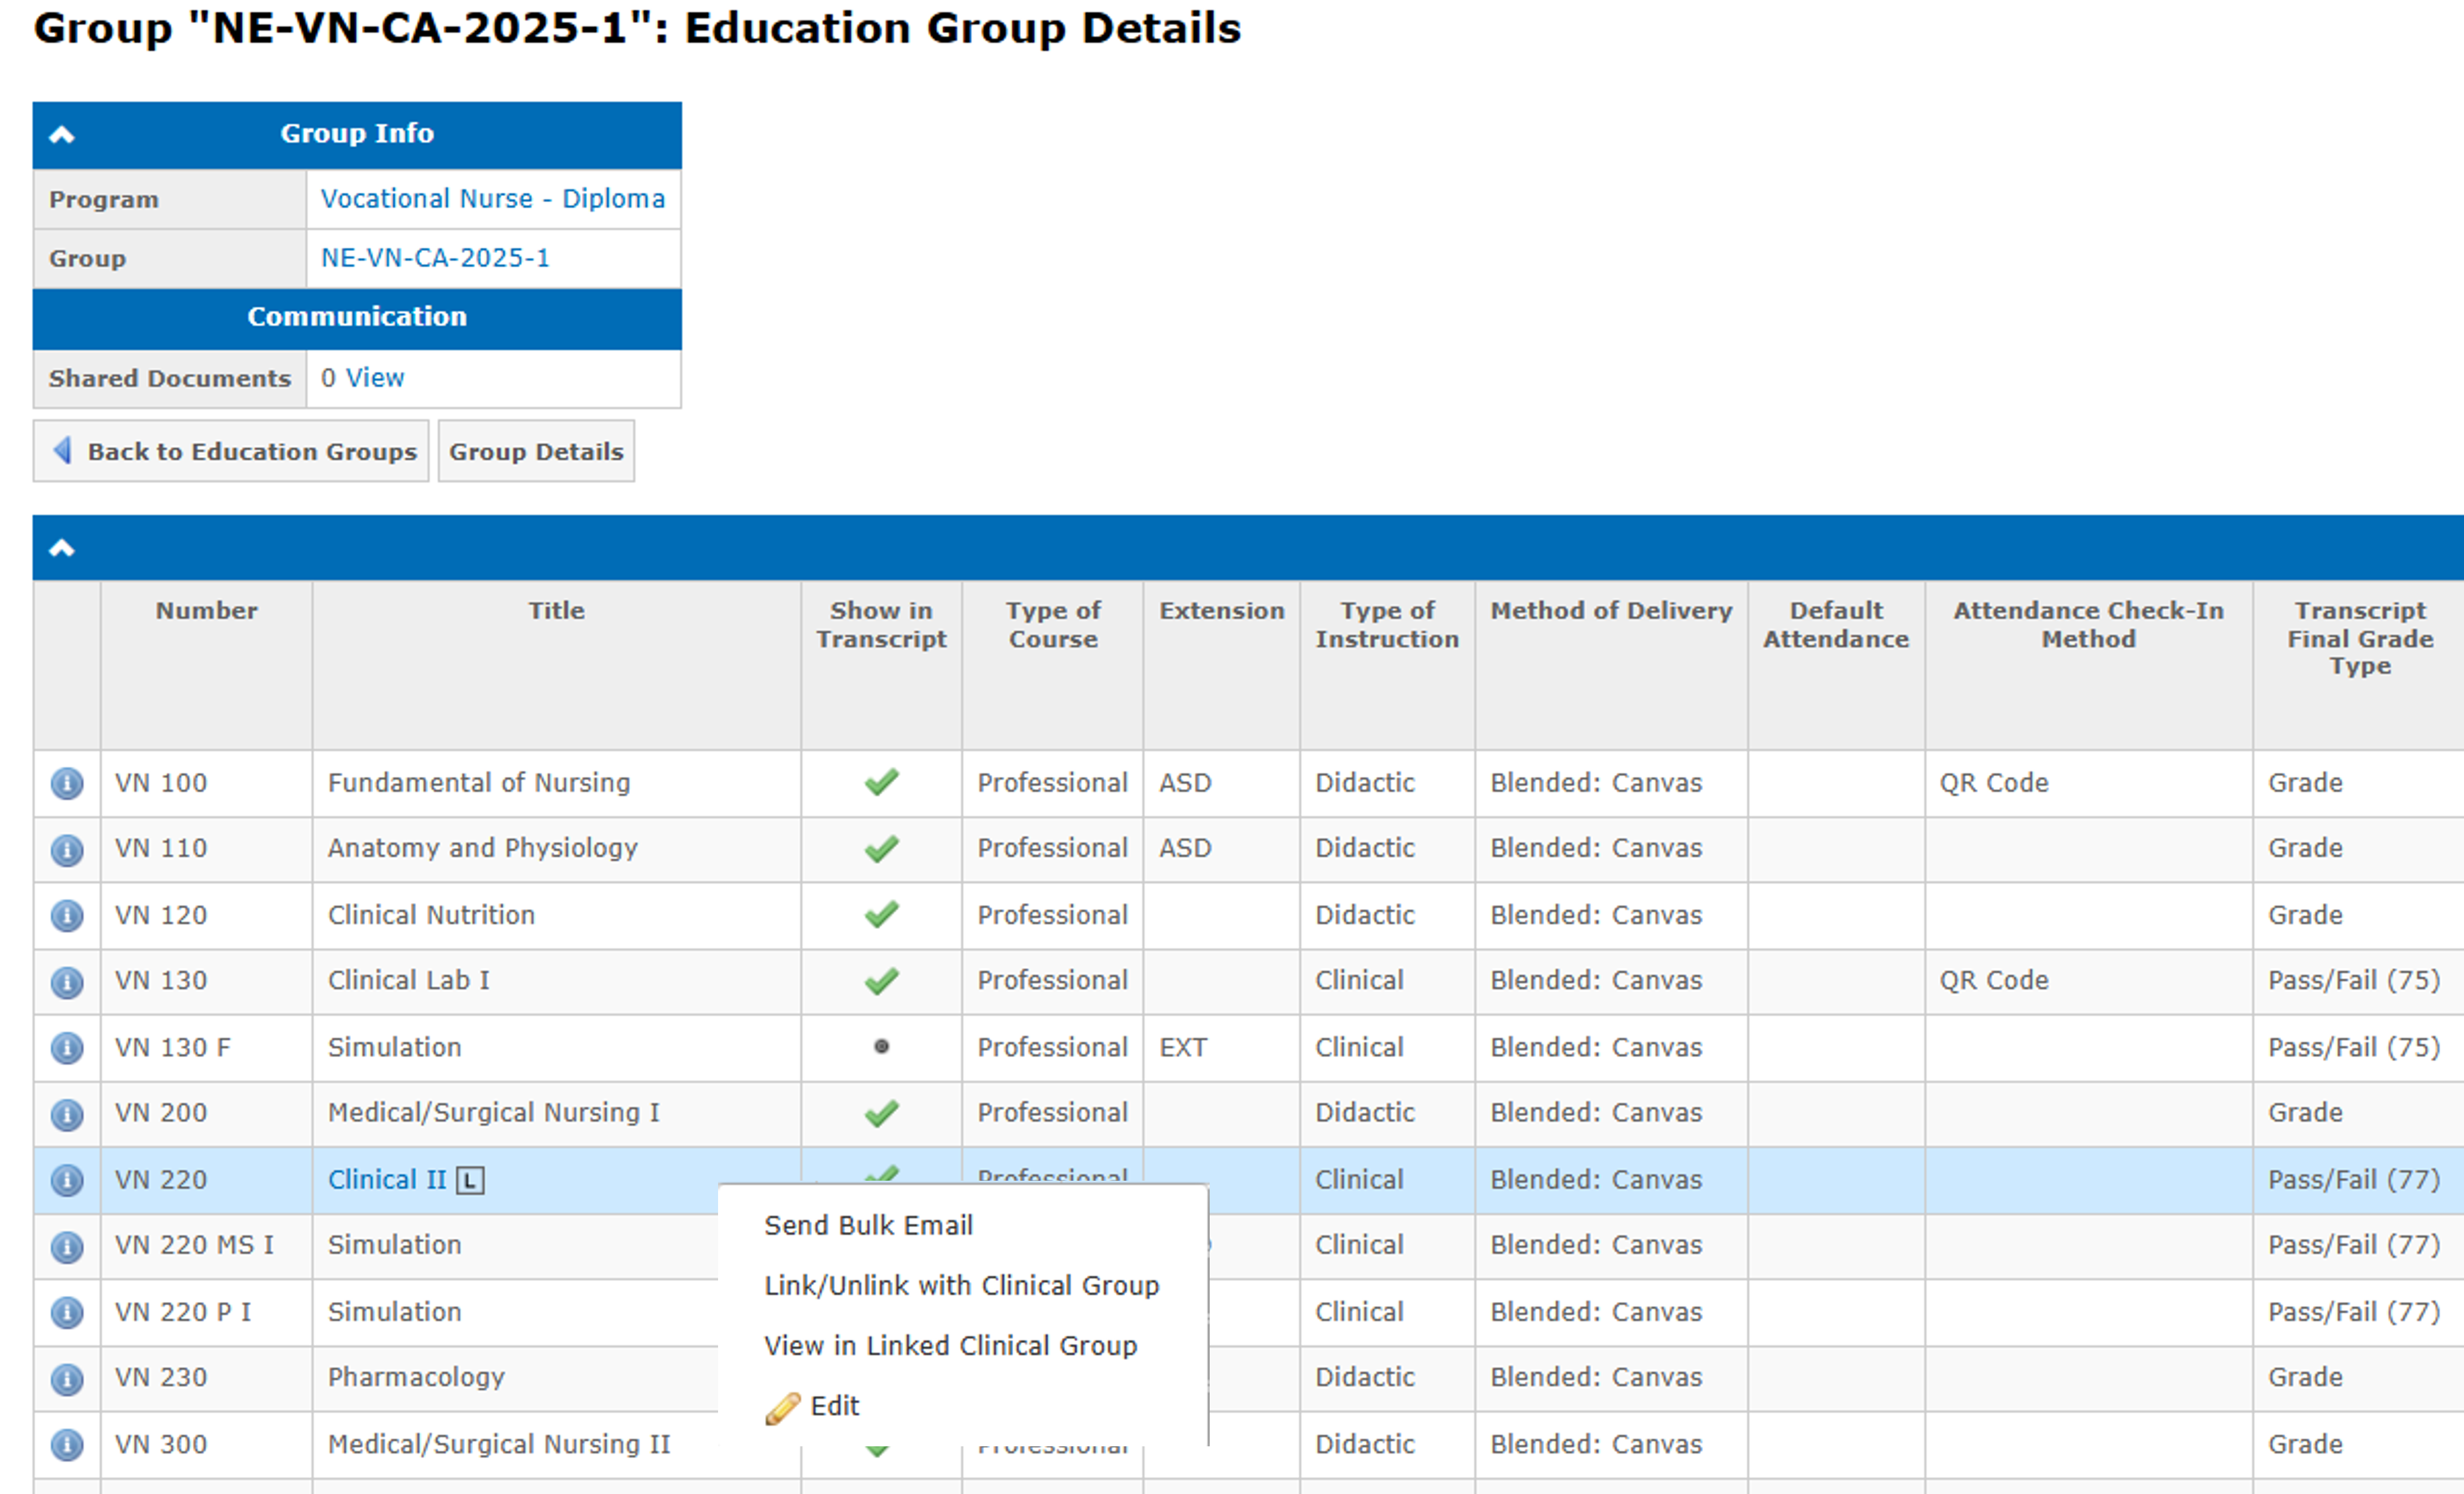The image size is (2464, 1494).
Task: Choose Edit with pencil icon
Action: coord(833,1406)
